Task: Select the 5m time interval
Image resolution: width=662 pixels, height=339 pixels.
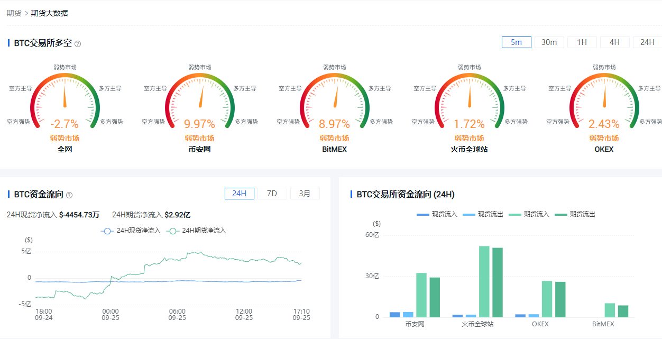Action: (517, 42)
